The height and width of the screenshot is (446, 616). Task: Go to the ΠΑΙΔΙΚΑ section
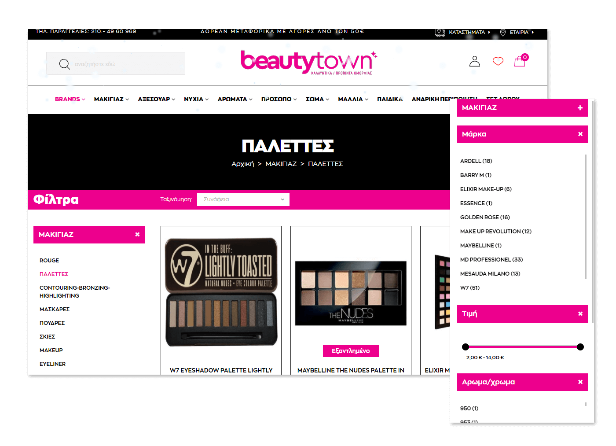coord(390,99)
